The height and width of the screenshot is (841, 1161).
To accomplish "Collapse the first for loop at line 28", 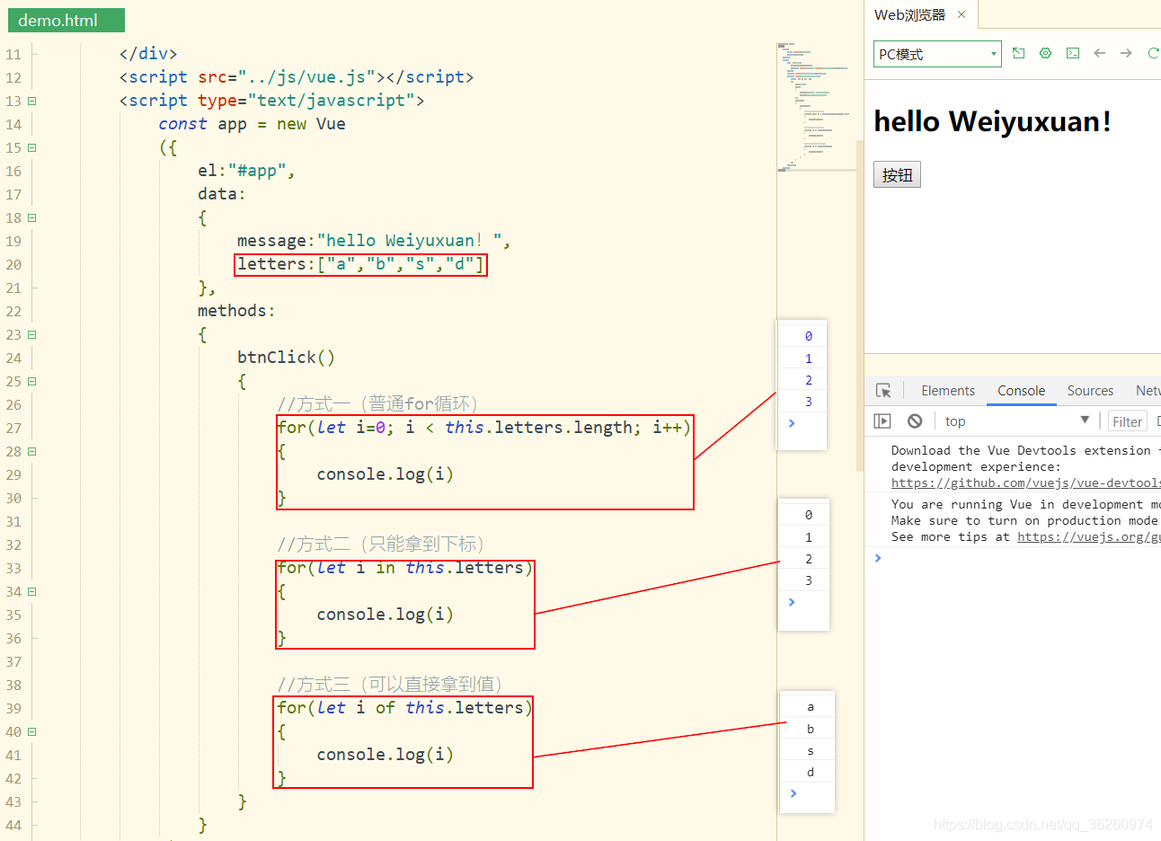I will pyautogui.click(x=32, y=451).
